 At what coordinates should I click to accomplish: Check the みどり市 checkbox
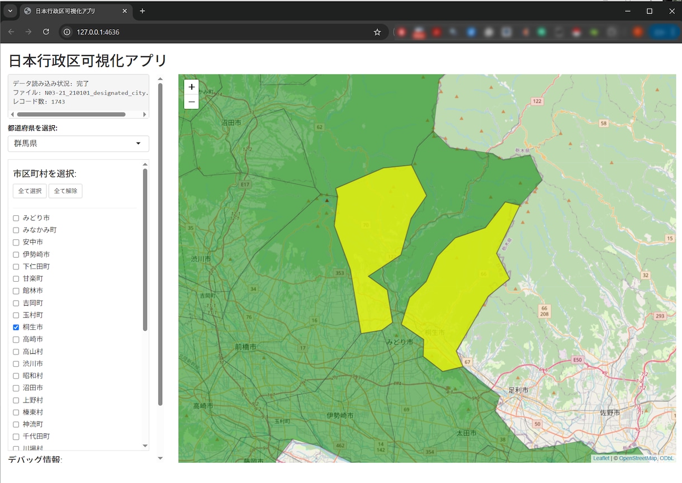(16, 218)
